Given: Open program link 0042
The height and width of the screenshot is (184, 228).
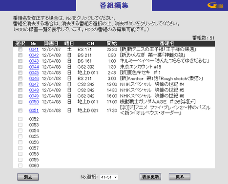Looking at the screenshot, I should click(x=34, y=55).
